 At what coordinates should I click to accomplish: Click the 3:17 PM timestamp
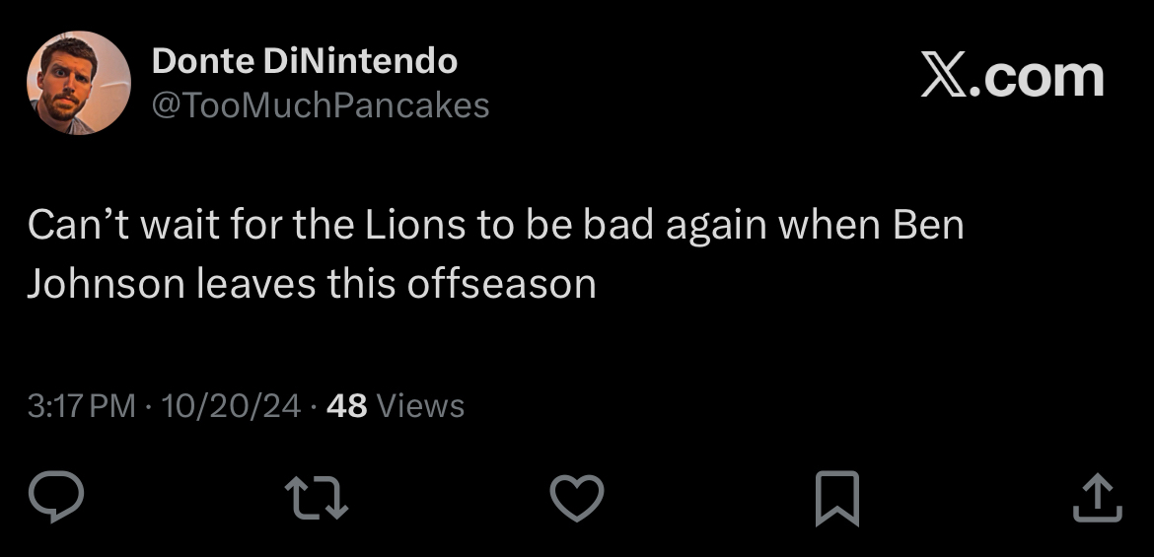click(82, 405)
